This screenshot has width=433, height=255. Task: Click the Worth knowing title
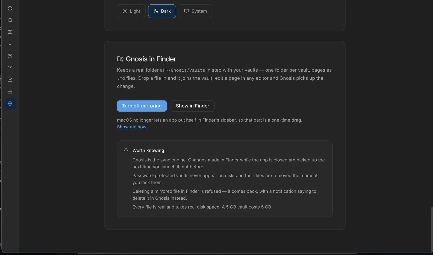[148, 150]
